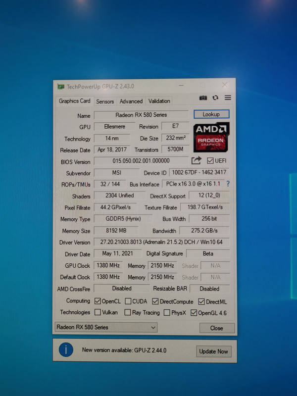Click the Shaders value 2304 Unified
This screenshot has width=297, height=396.
(120, 196)
